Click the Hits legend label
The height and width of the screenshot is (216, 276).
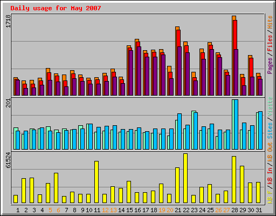pos(270,22)
